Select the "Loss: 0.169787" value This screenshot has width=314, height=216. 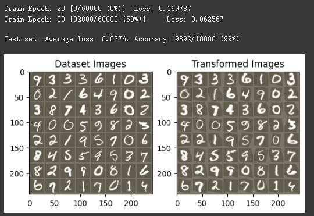click(162, 9)
